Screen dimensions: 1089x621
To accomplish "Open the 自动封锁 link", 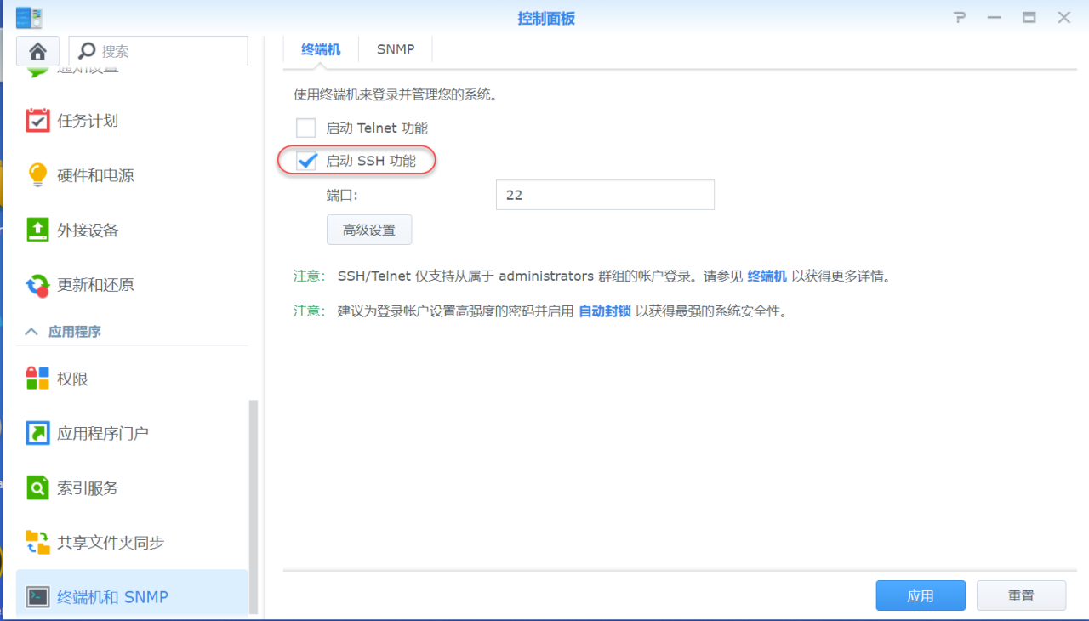I will click(x=605, y=310).
